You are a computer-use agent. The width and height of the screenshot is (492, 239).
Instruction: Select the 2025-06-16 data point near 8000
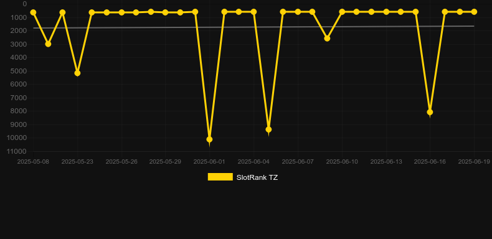[430, 112]
